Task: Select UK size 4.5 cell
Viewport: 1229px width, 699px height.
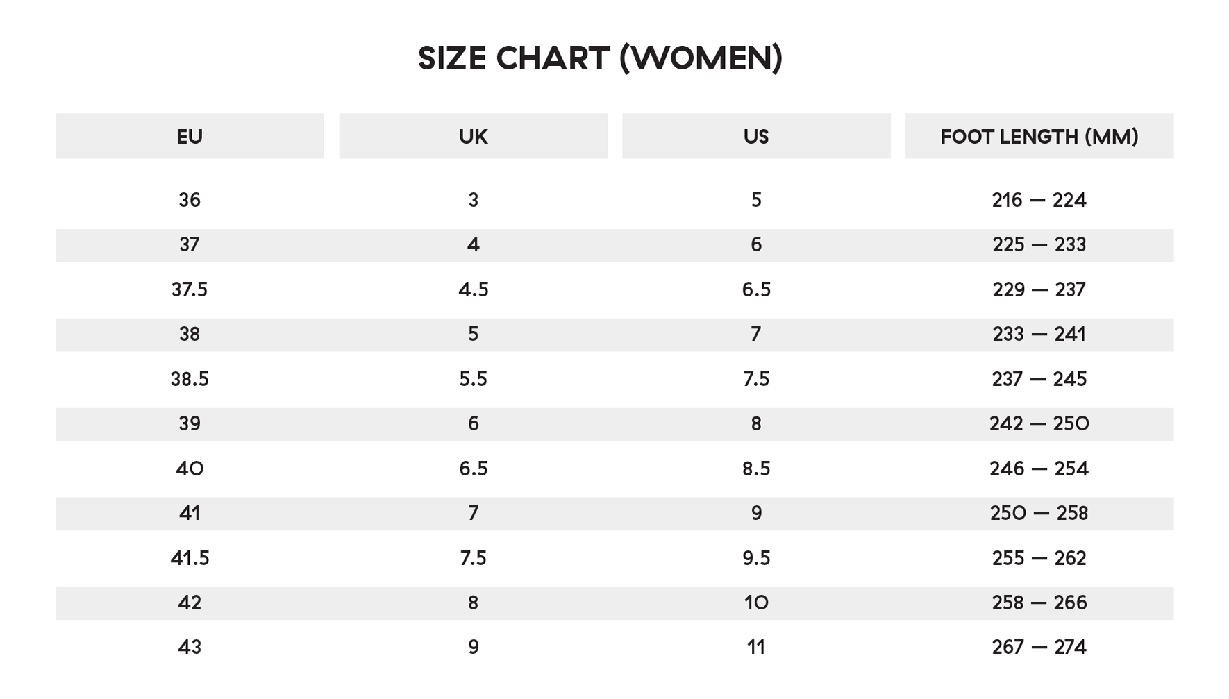Action: (x=473, y=289)
